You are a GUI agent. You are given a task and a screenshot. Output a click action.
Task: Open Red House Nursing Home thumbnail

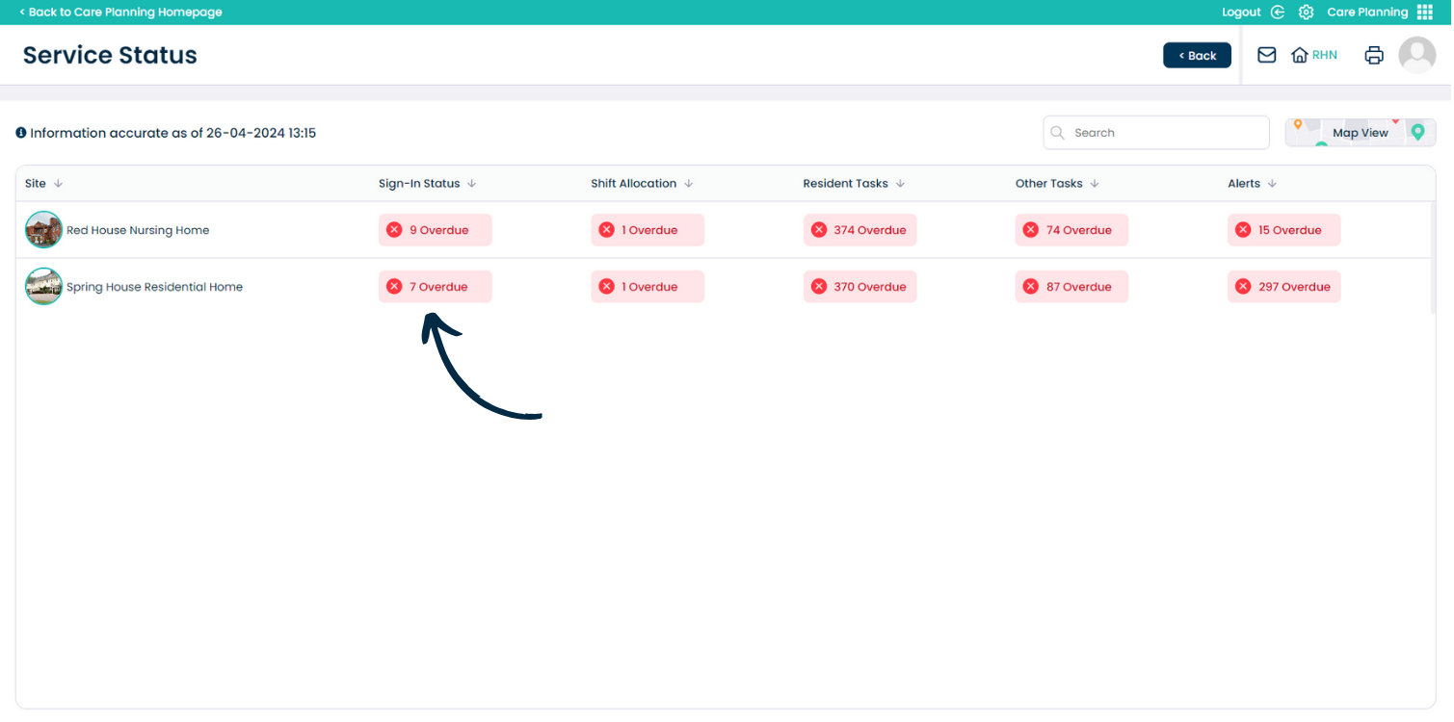(43, 230)
